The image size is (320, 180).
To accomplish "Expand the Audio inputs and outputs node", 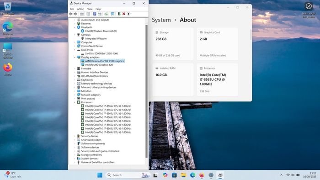I will click(x=75, y=20).
